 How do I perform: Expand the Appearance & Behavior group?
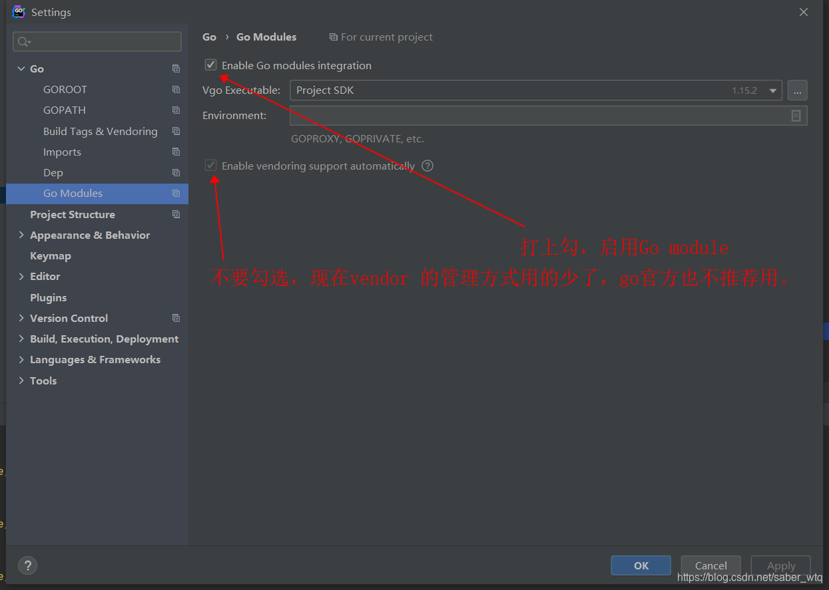pyautogui.click(x=21, y=235)
